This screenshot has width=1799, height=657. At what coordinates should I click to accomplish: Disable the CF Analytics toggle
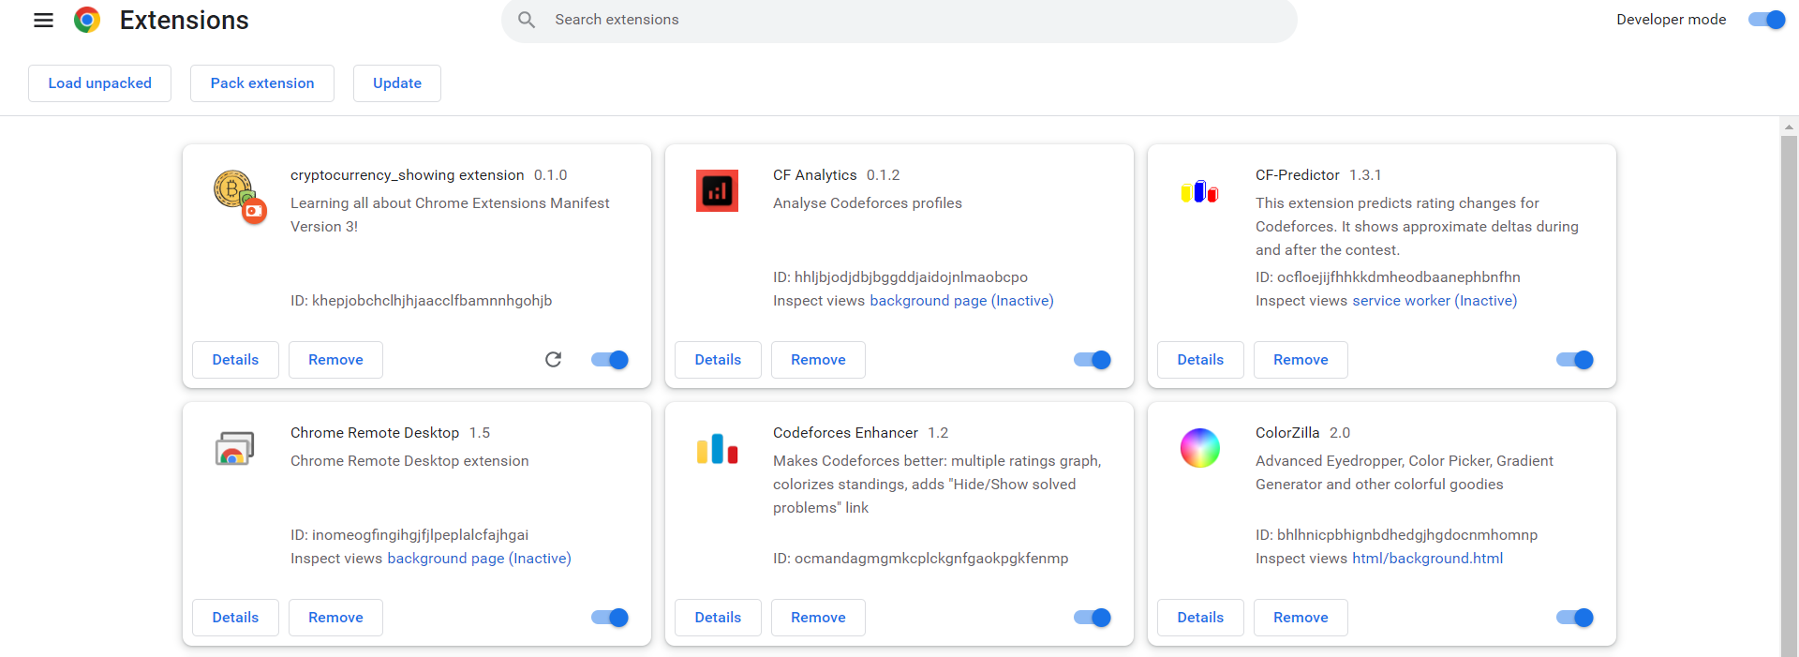coord(1093,360)
